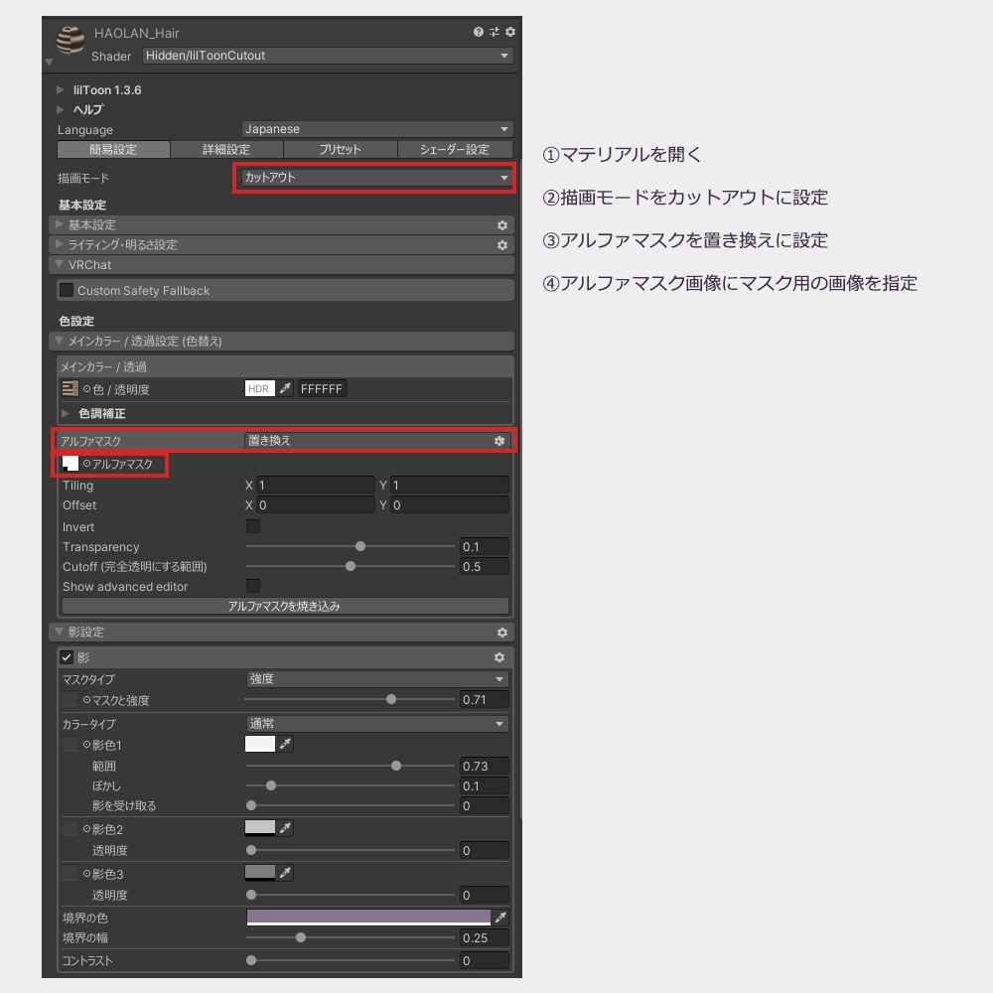Select the 影色2 texture slot
Screen dimensions: 993x993
pyautogui.click(x=71, y=829)
